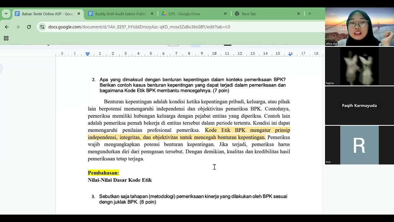
Task: Open the Chrome tab search dropdown
Action: pos(6,14)
